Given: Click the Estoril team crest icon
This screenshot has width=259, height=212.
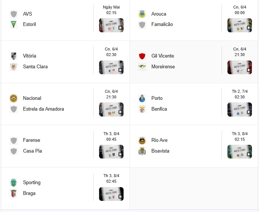Looking at the screenshot, I should pos(14,25).
